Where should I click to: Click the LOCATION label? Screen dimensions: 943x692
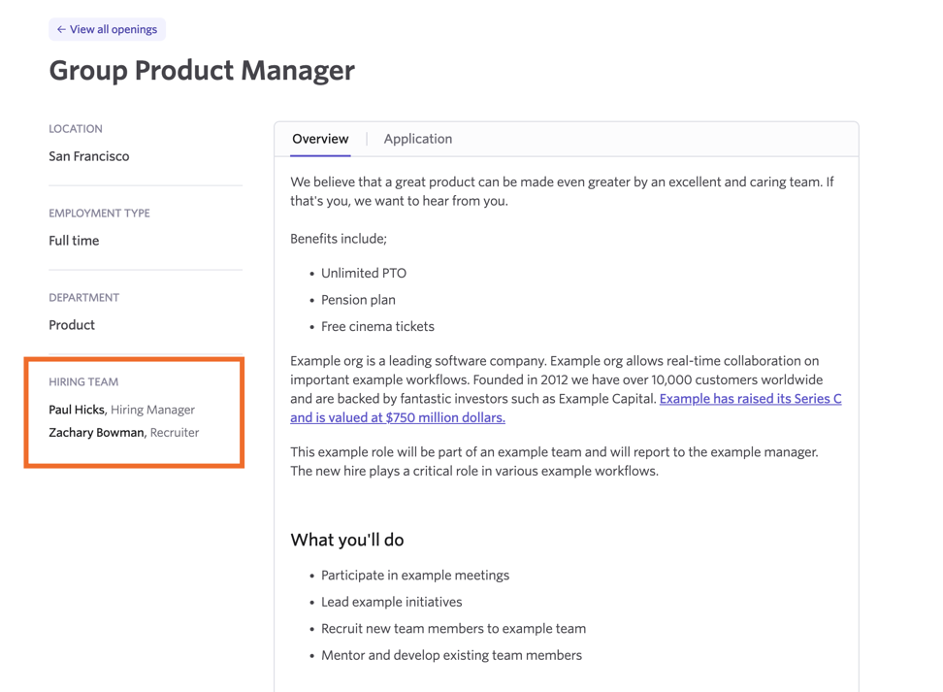[x=76, y=129]
